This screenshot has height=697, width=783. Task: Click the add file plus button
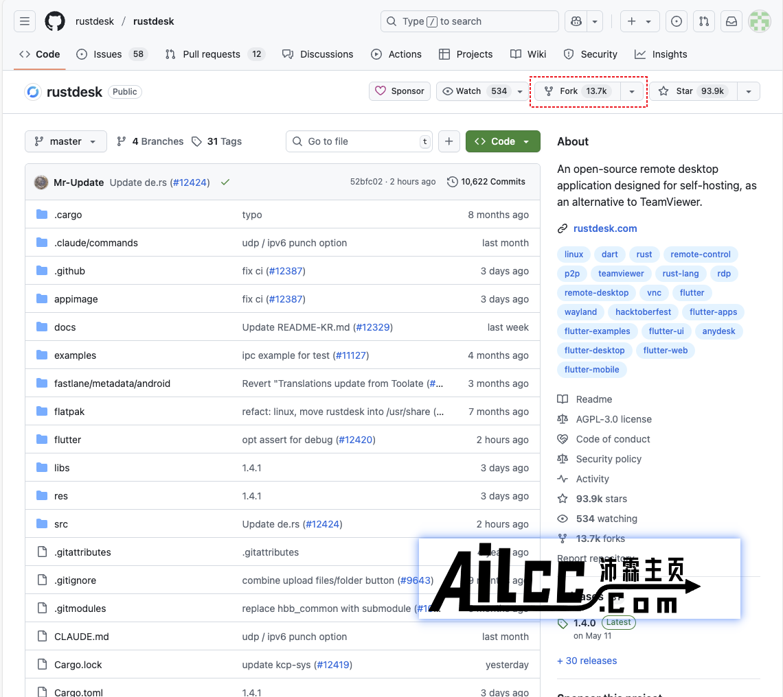click(x=449, y=141)
